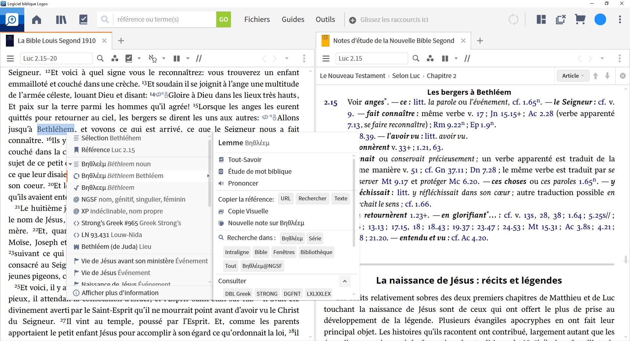
Task: Click the Intraligne search button
Action: 237,252
